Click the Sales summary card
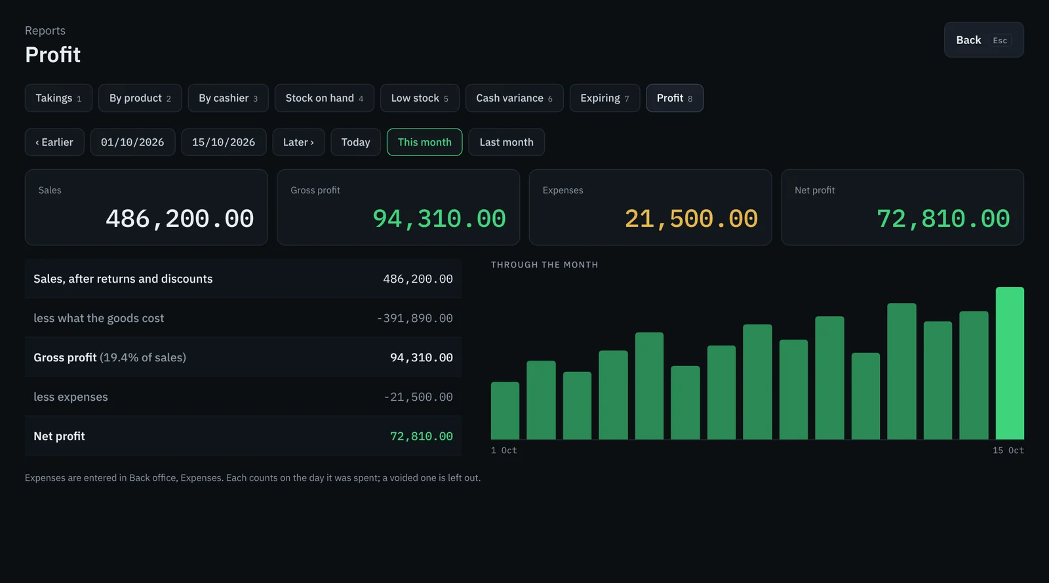Screen dimensions: 1049x583 point(146,207)
